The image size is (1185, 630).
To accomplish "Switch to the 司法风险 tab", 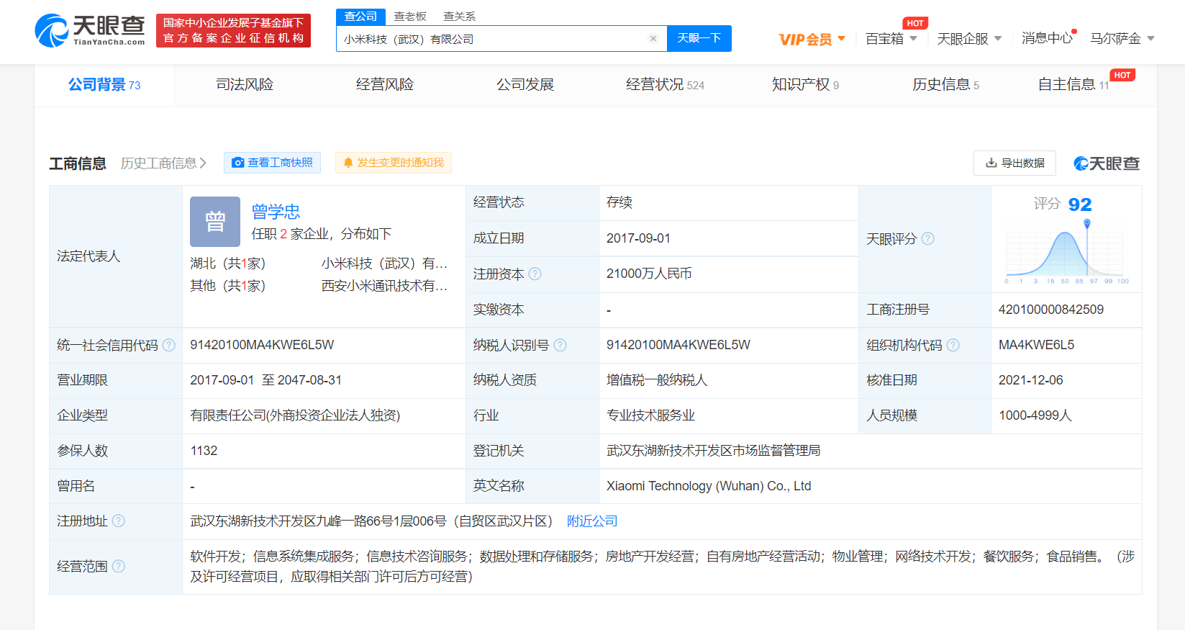I will click(245, 85).
